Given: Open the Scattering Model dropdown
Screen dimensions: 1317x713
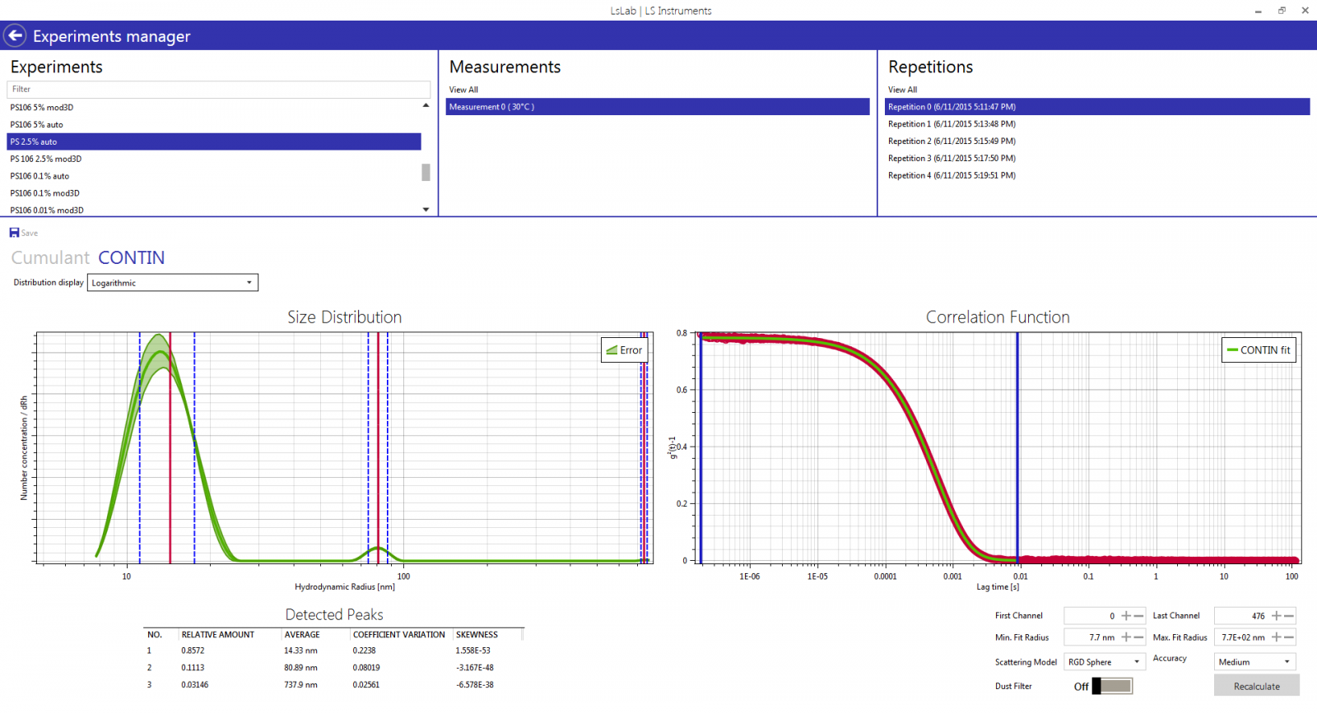Looking at the screenshot, I should 1105,662.
